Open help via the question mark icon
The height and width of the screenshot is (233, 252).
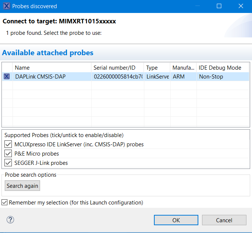[10, 220]
